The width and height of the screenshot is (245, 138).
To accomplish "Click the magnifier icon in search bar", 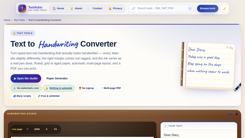I will pos(133,8).
